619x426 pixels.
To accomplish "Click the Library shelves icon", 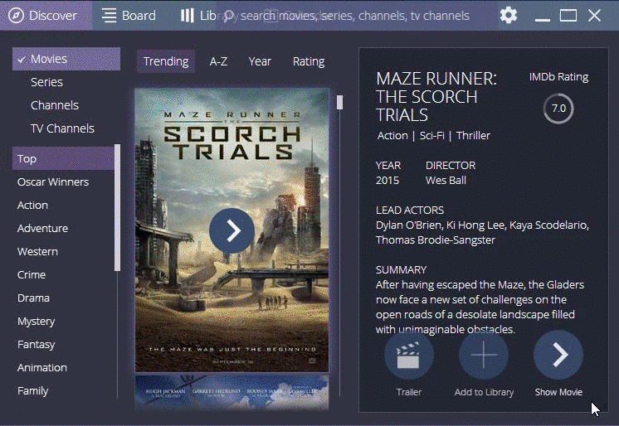I will [188, 16].
